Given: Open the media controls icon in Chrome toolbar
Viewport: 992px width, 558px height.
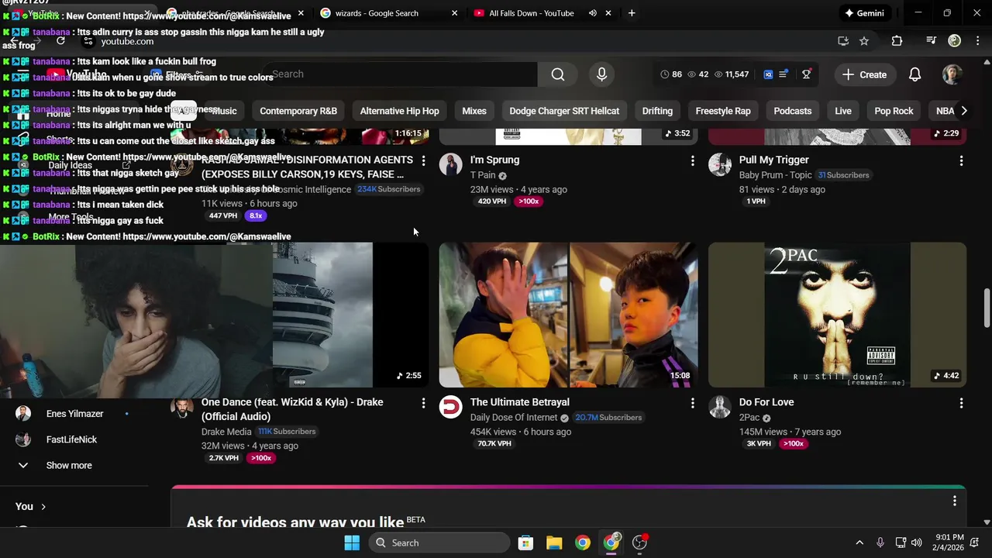Looking at the screenshot, I should (932, 41).
